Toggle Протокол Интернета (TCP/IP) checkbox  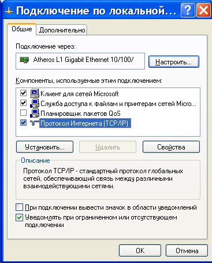coord(23,122)
